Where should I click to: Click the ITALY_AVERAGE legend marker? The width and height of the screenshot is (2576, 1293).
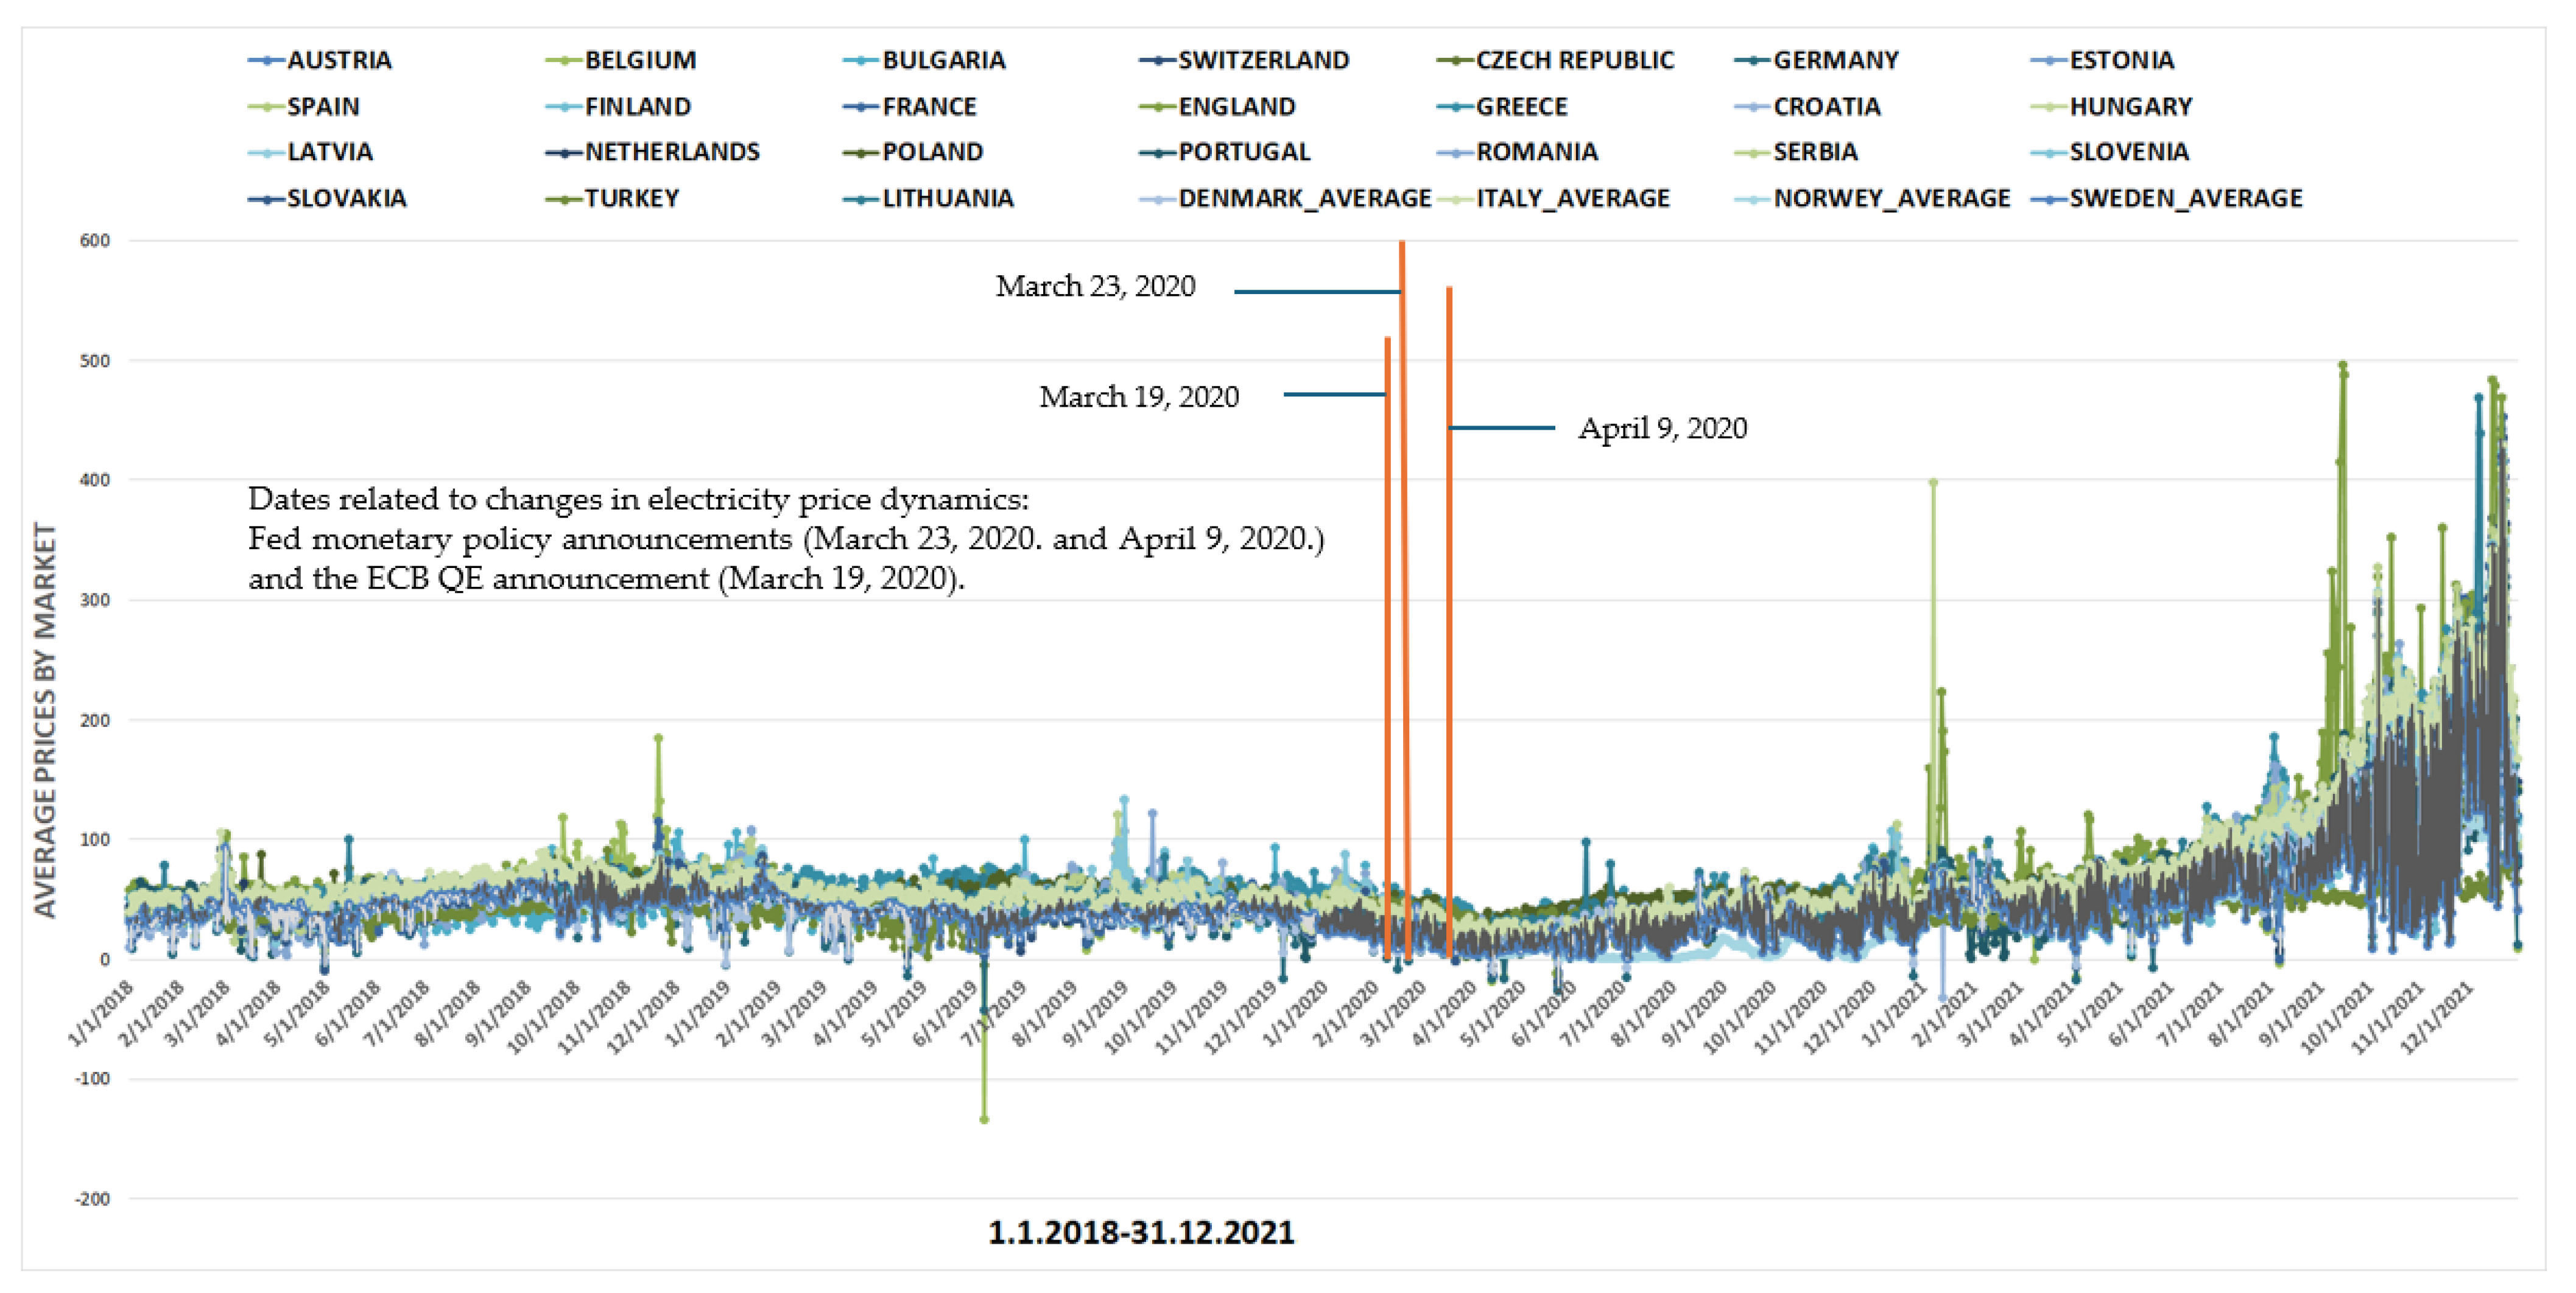click(1455, 199)
